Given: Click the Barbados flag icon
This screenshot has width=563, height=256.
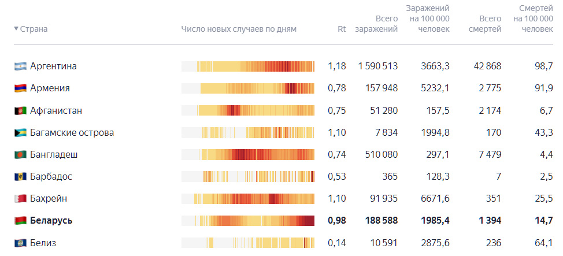Looking at the screenshot, I should point(20,177).
